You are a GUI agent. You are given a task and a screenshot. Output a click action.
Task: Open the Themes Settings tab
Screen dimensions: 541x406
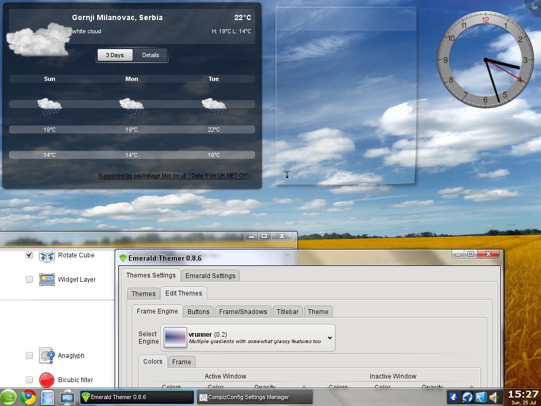click(151, 275)
